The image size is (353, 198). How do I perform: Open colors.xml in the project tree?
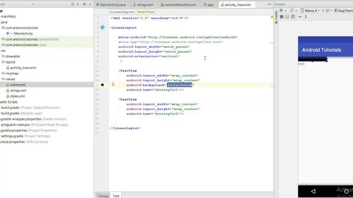pos(16,85)
